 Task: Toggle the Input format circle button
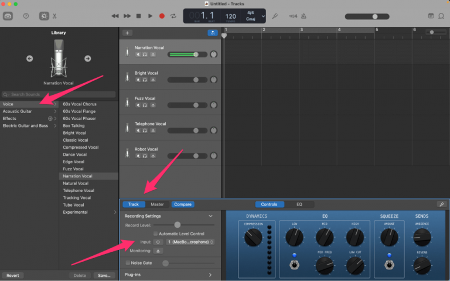pos(158,242)
